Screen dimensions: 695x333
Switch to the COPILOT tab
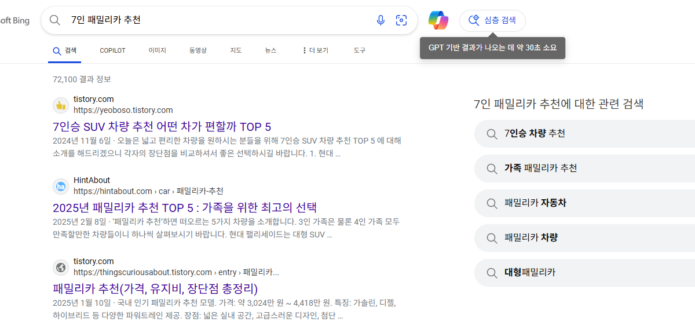(112, 50)
